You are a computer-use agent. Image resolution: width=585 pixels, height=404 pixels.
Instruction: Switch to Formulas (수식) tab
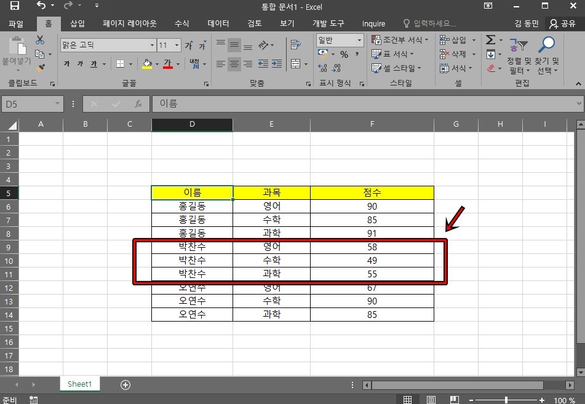point(181,23)
